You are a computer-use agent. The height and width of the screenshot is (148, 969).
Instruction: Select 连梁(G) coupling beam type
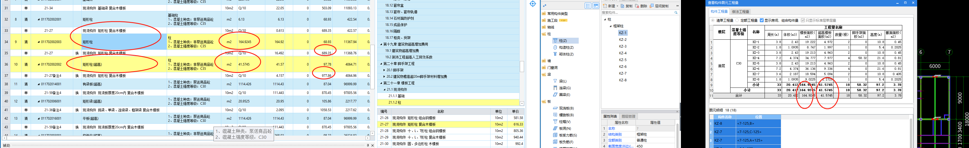tap(562, 88)
